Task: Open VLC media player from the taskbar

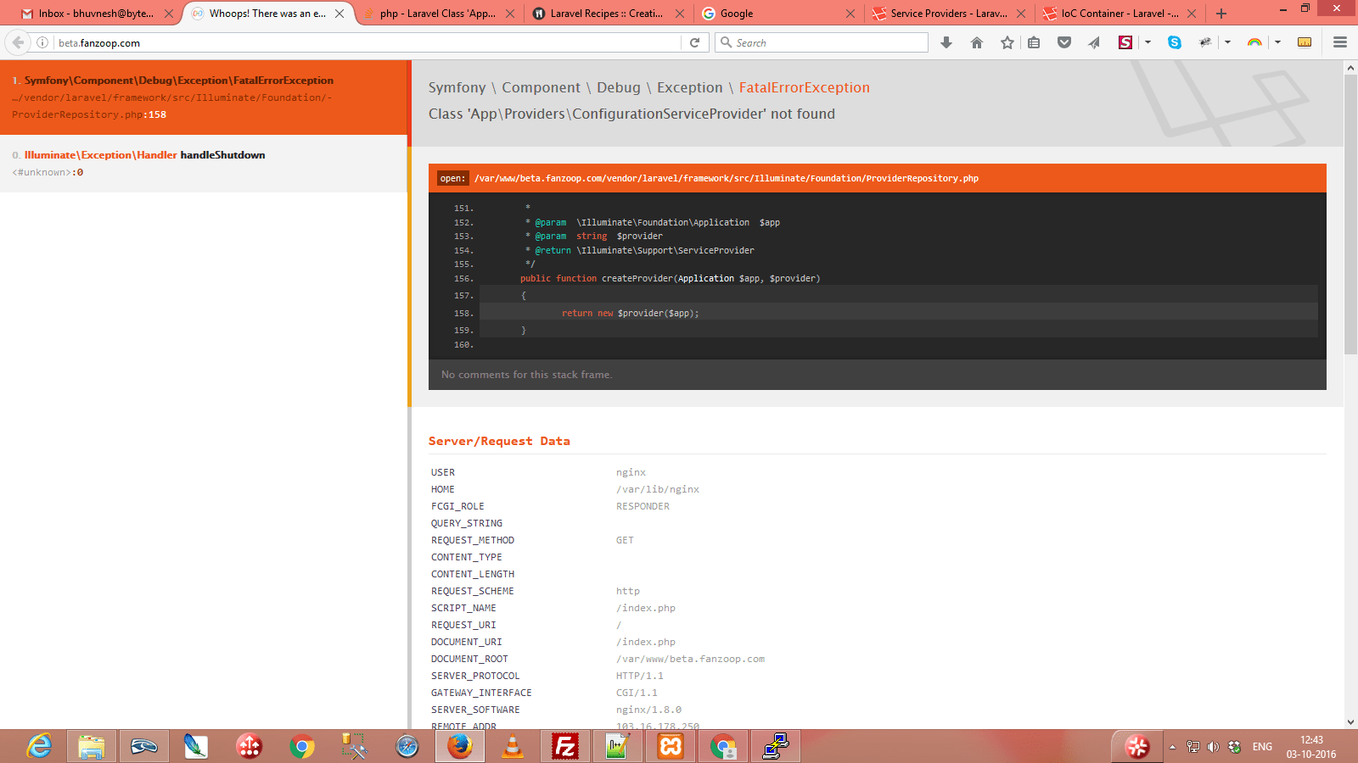Action: coord(513,746)
